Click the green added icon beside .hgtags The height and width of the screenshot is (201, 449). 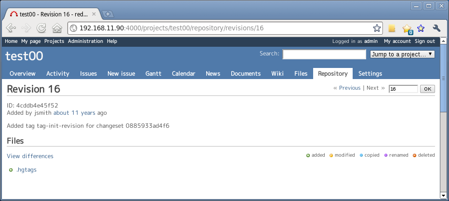(11, 170)
